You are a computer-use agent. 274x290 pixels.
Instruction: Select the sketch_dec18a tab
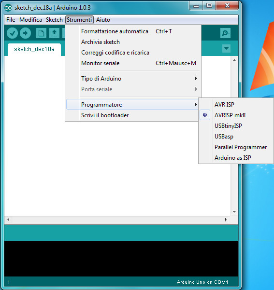point(34,49)
